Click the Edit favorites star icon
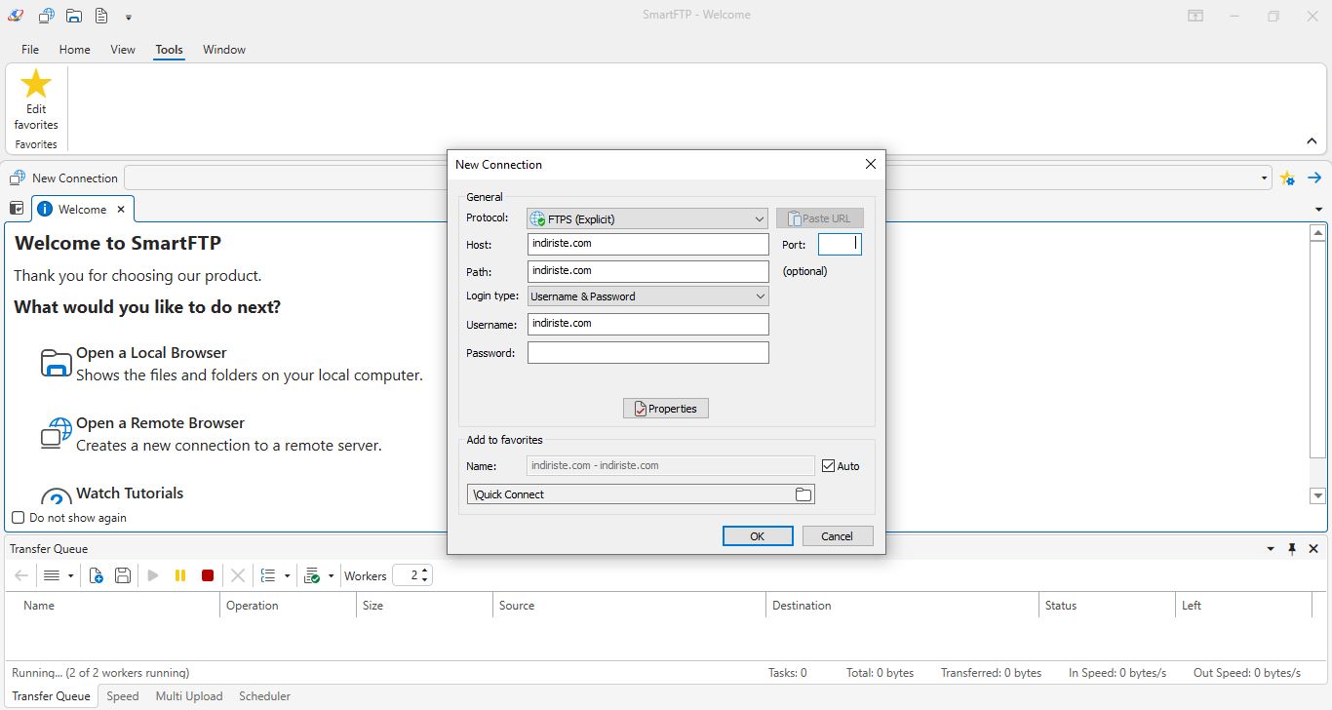The height and width of the screenshot is (710, 1332). 36,83
